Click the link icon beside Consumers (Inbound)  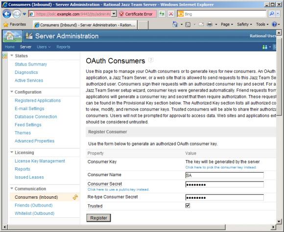(75, 197)
